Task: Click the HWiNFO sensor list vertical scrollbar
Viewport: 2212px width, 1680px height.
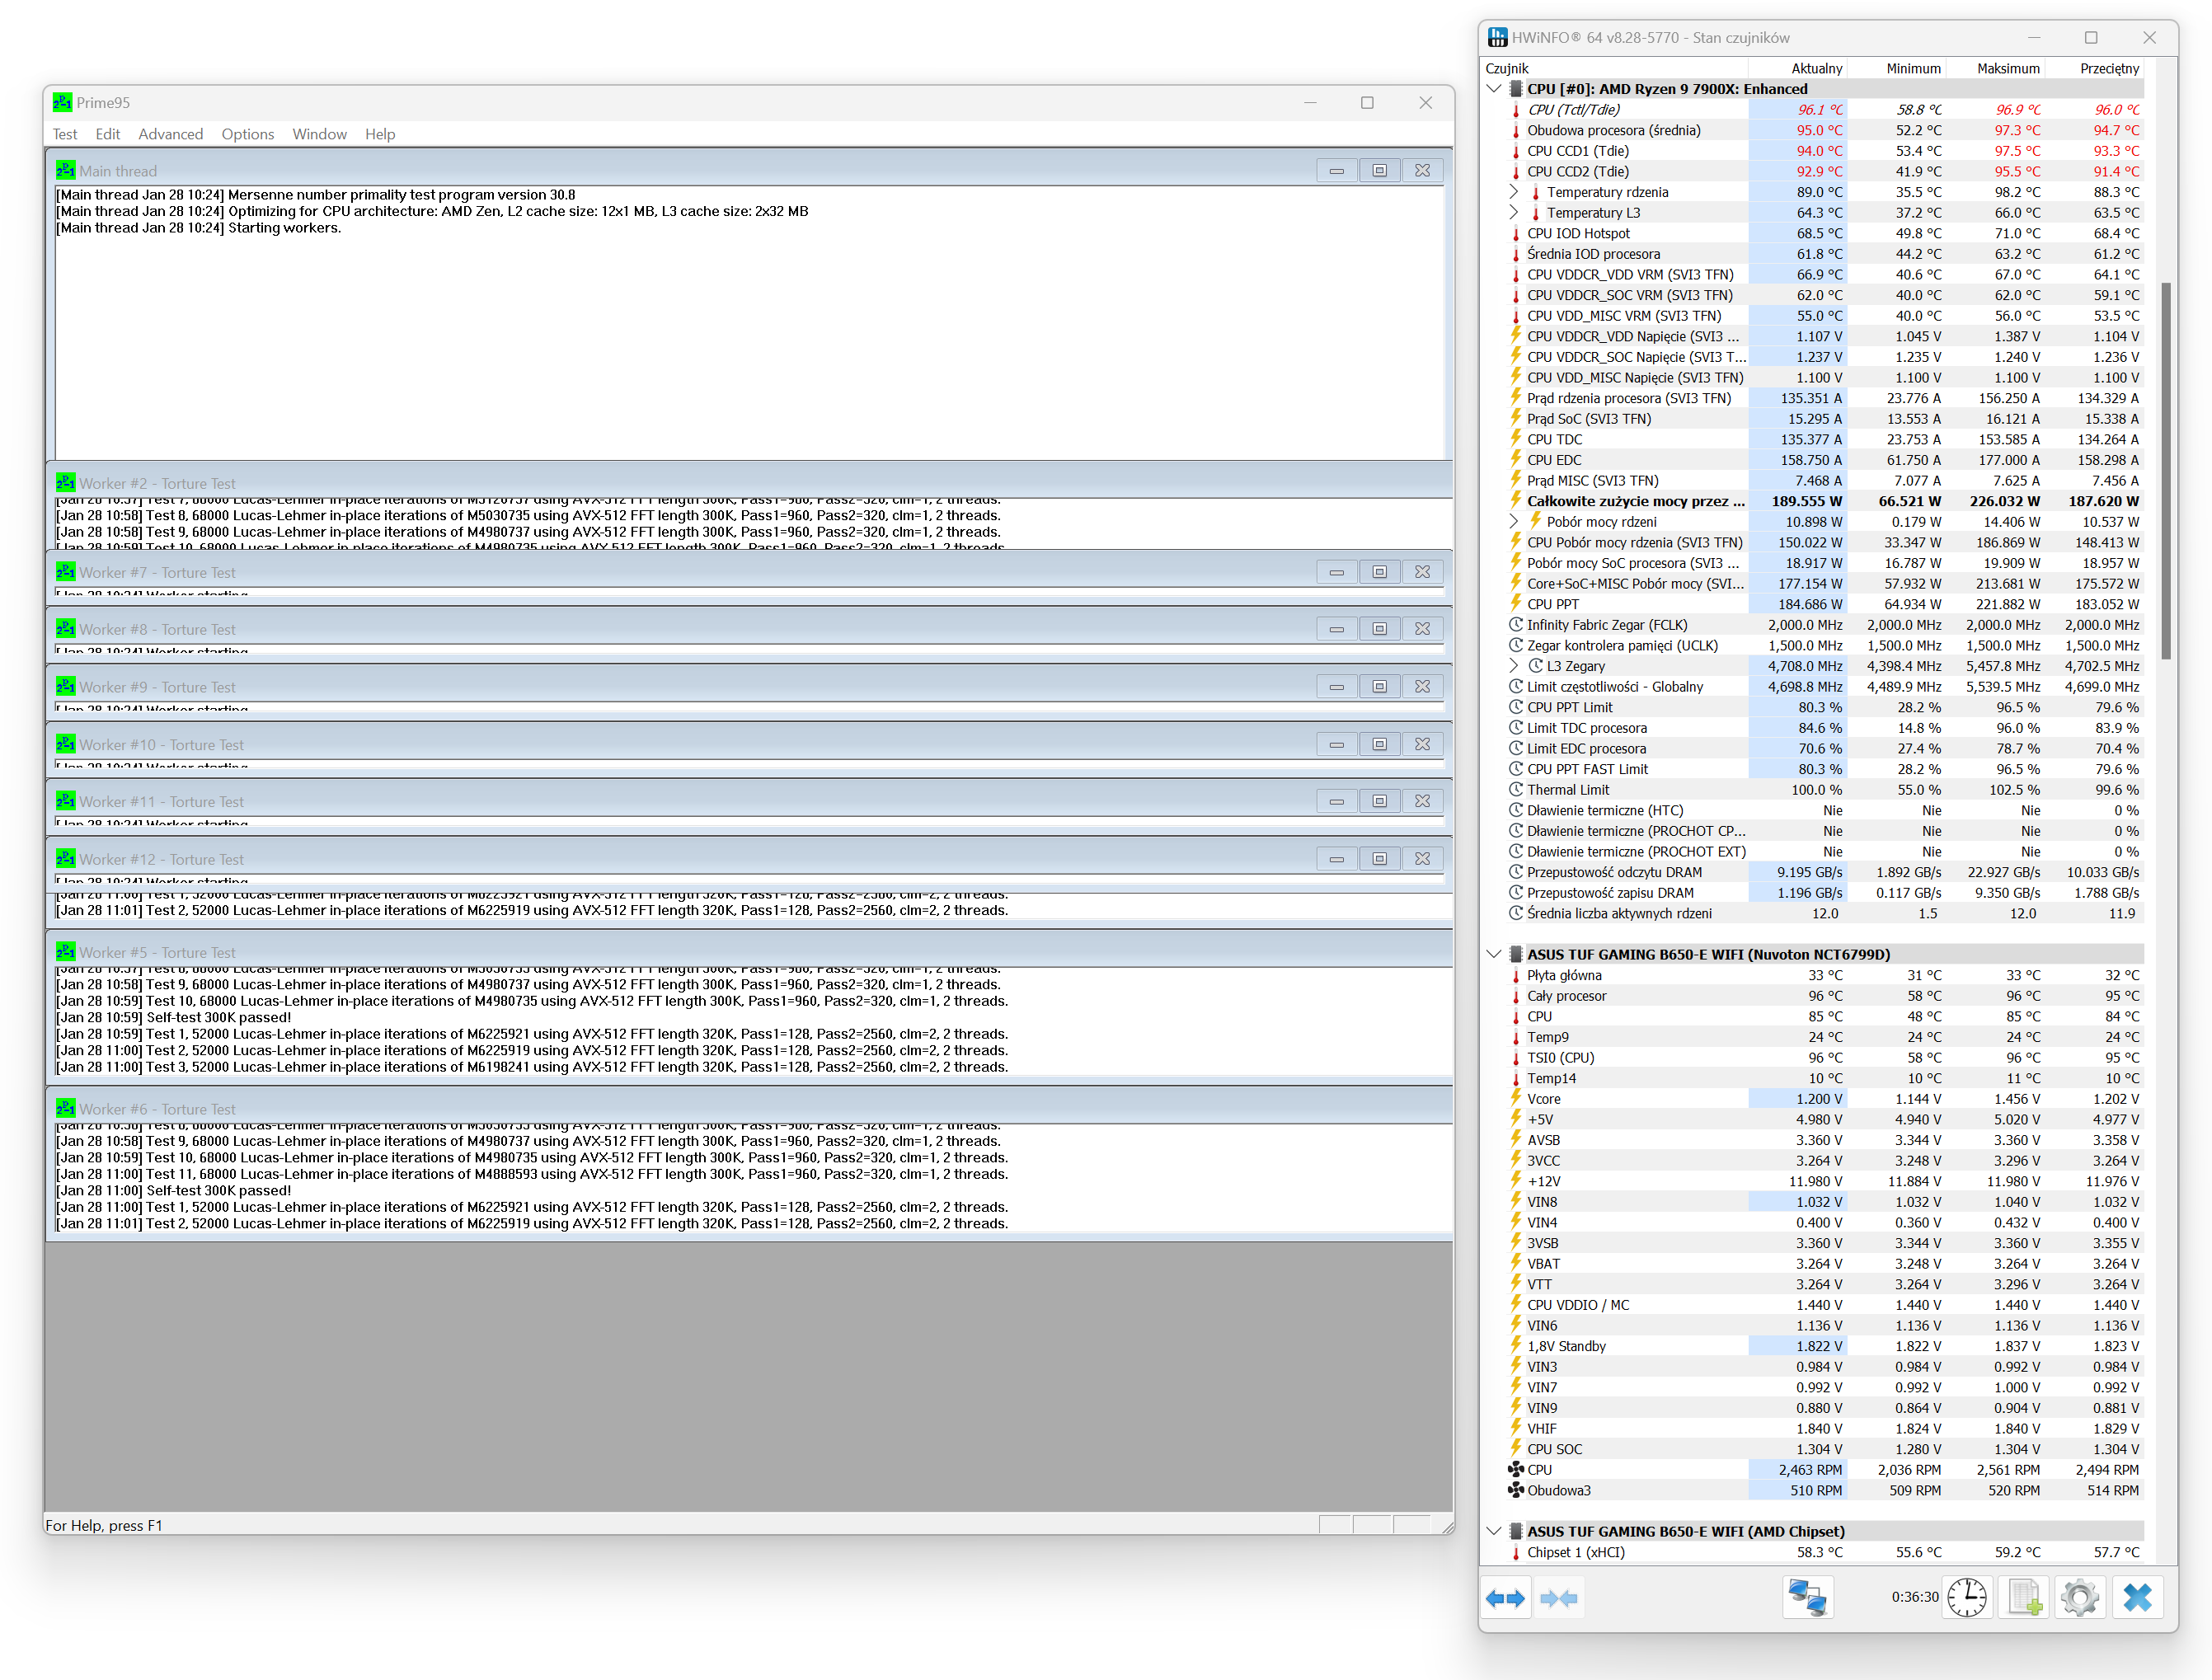Action: tap(2166, 470)
